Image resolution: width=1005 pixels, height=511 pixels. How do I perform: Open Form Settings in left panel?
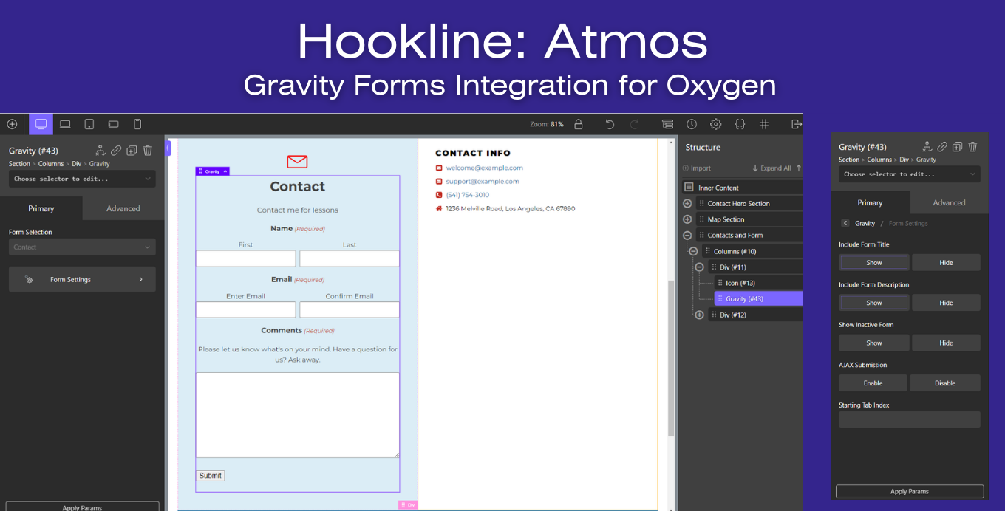coord(82,280)
